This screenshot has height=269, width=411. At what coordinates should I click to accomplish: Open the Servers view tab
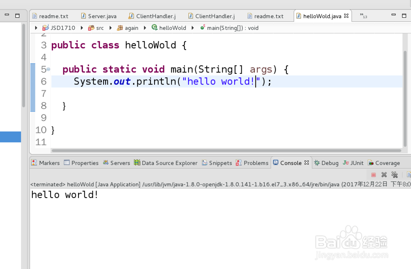coord(116,163)
